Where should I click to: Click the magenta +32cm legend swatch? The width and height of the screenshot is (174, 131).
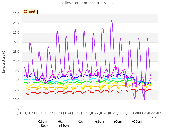(34, 126)
